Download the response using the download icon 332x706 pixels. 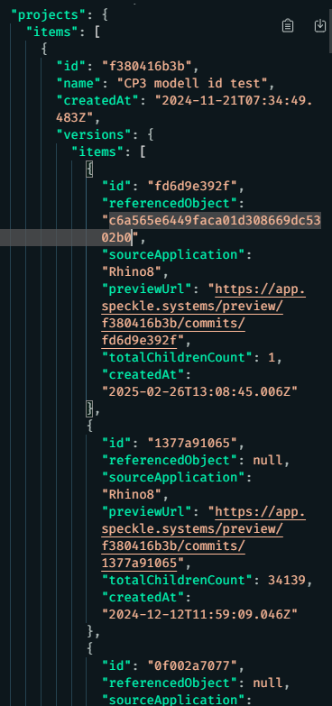click(319, 25)
